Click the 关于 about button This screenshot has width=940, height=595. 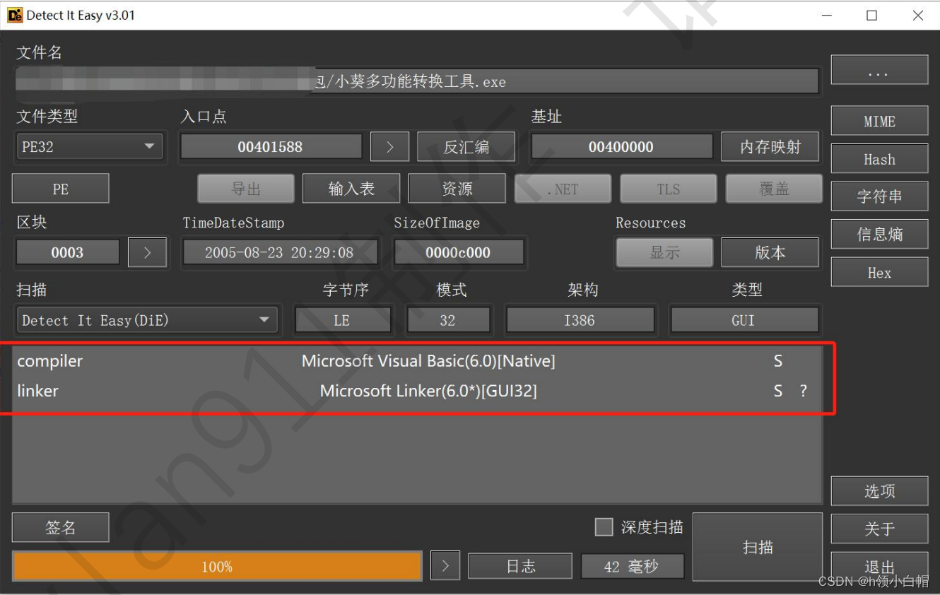pos(879,529)
